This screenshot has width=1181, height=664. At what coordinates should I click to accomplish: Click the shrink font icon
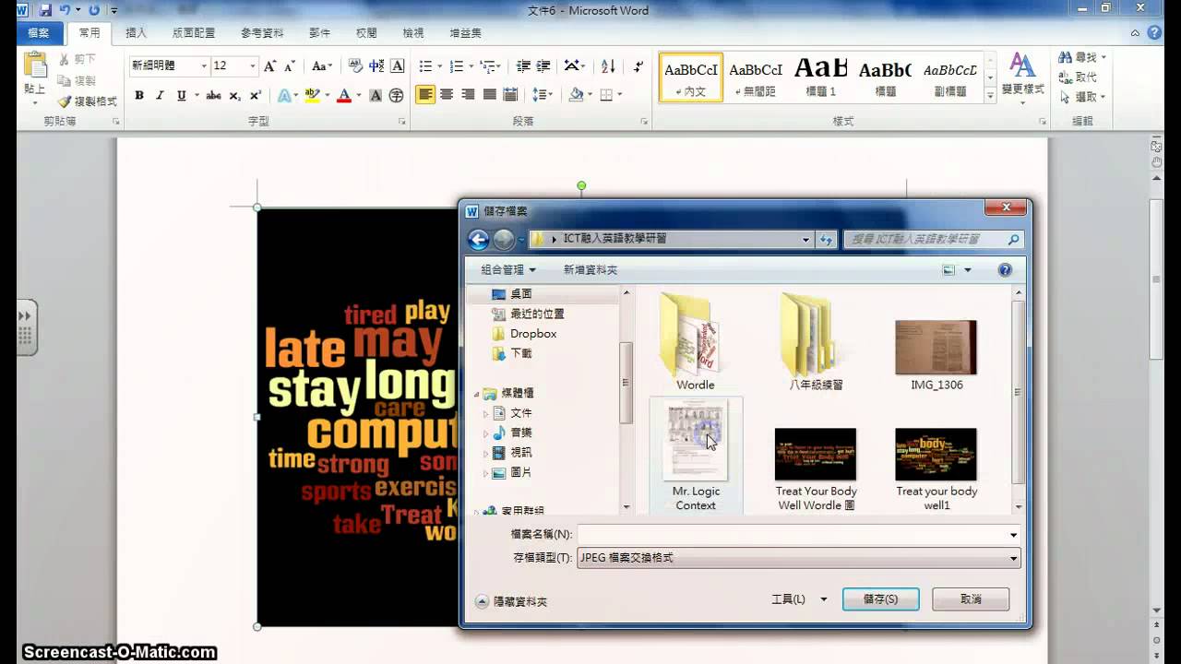click(290, 66)
